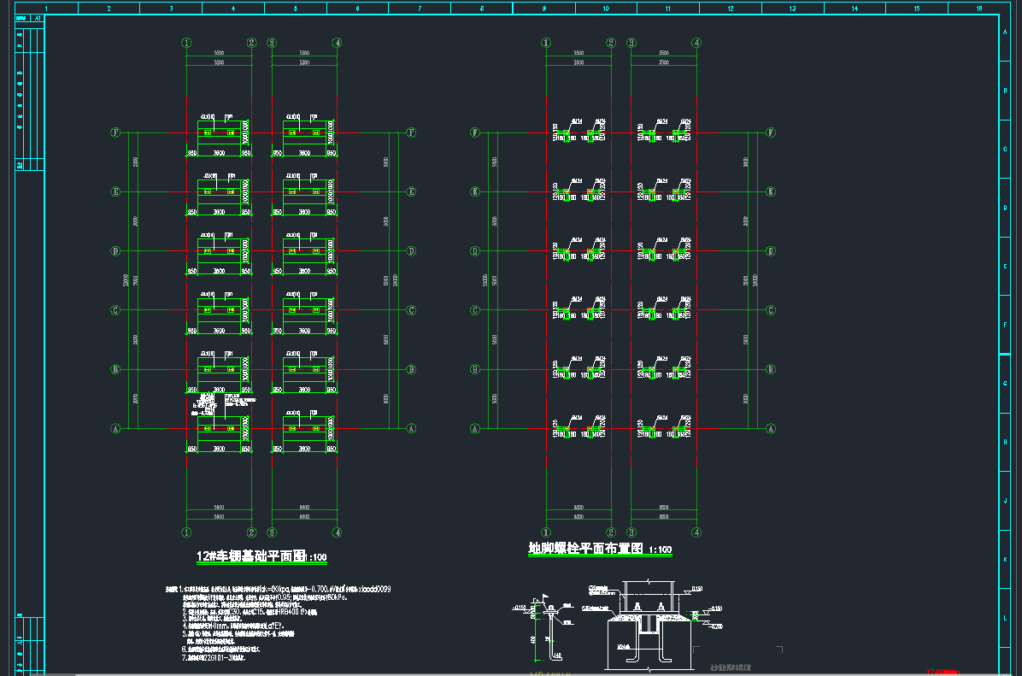Select axis bubble 4 atop the left foundation plan

pos(338,43)
